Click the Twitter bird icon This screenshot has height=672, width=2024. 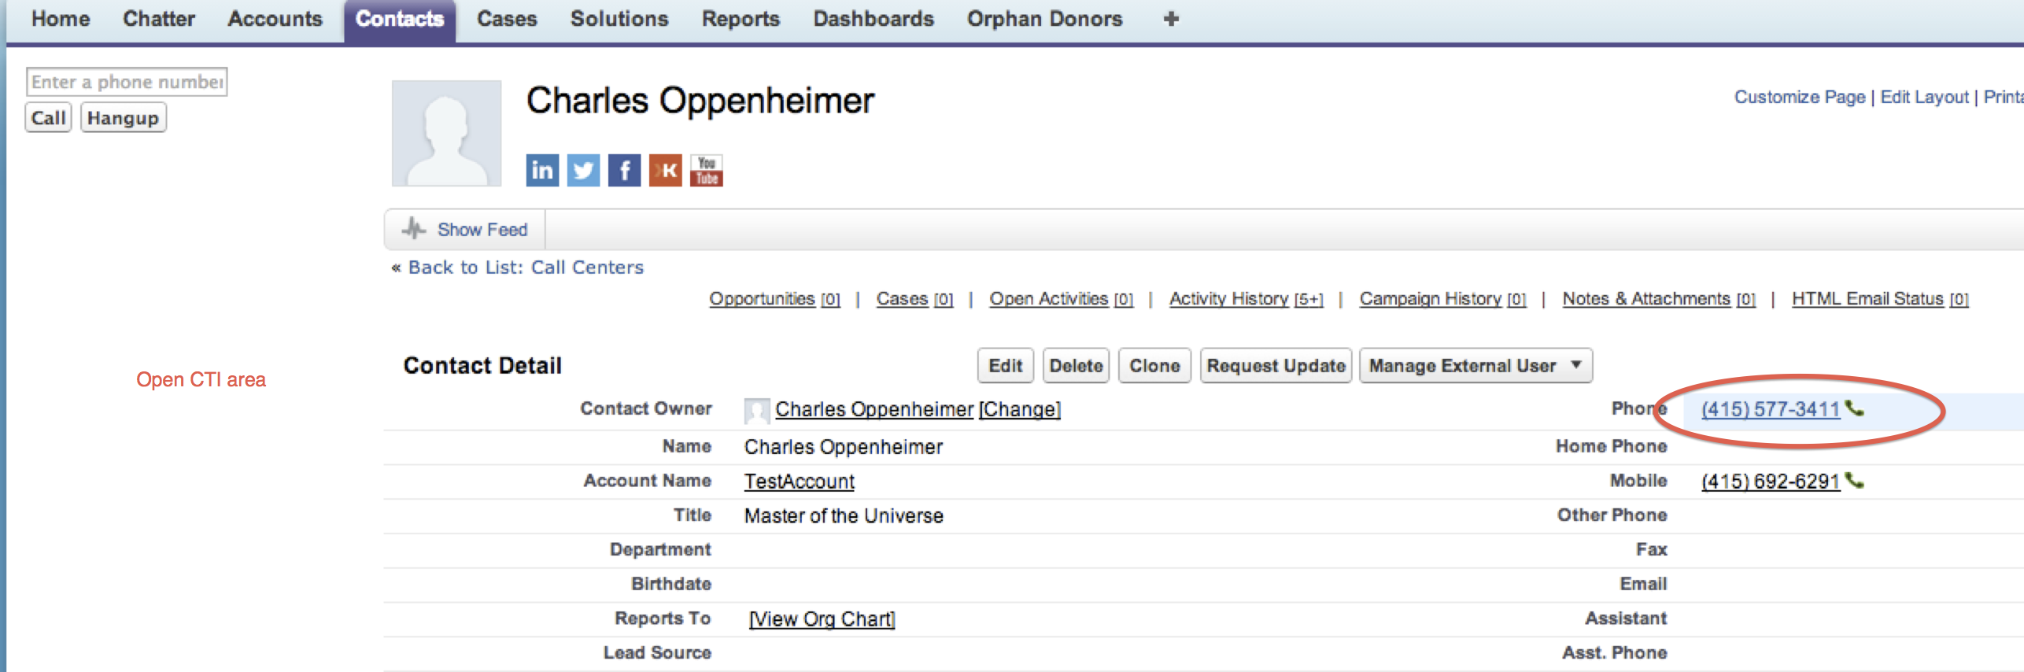pyautogui.click(x=583, y=171)
